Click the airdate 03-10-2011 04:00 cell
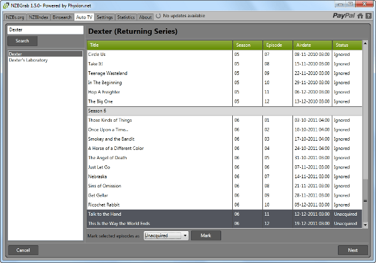Image resolution: width=376 pixels, height=263 pixels. (x=312, y=120)
